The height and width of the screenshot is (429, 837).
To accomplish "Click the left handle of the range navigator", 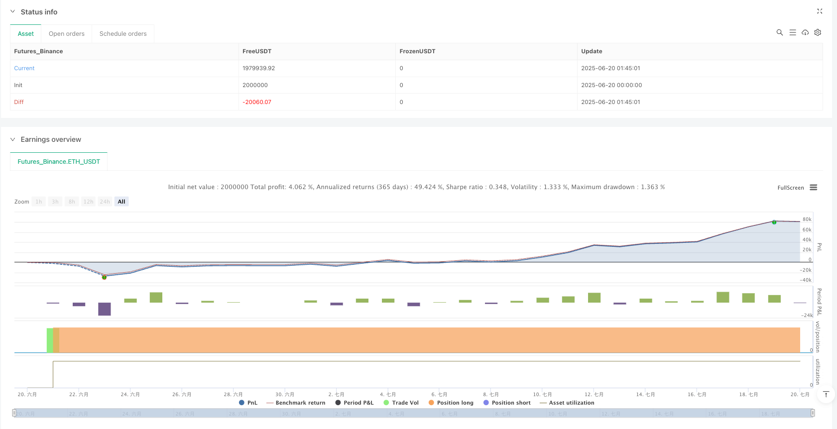I will 14,413.
